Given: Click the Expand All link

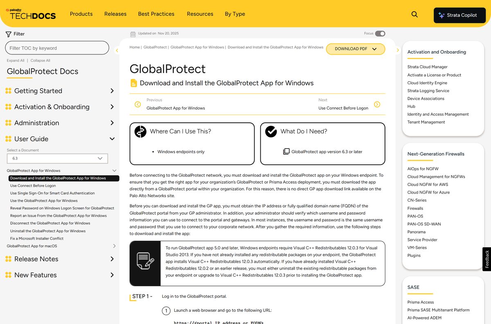Looking at the screenshot, I should pos(16,61).
